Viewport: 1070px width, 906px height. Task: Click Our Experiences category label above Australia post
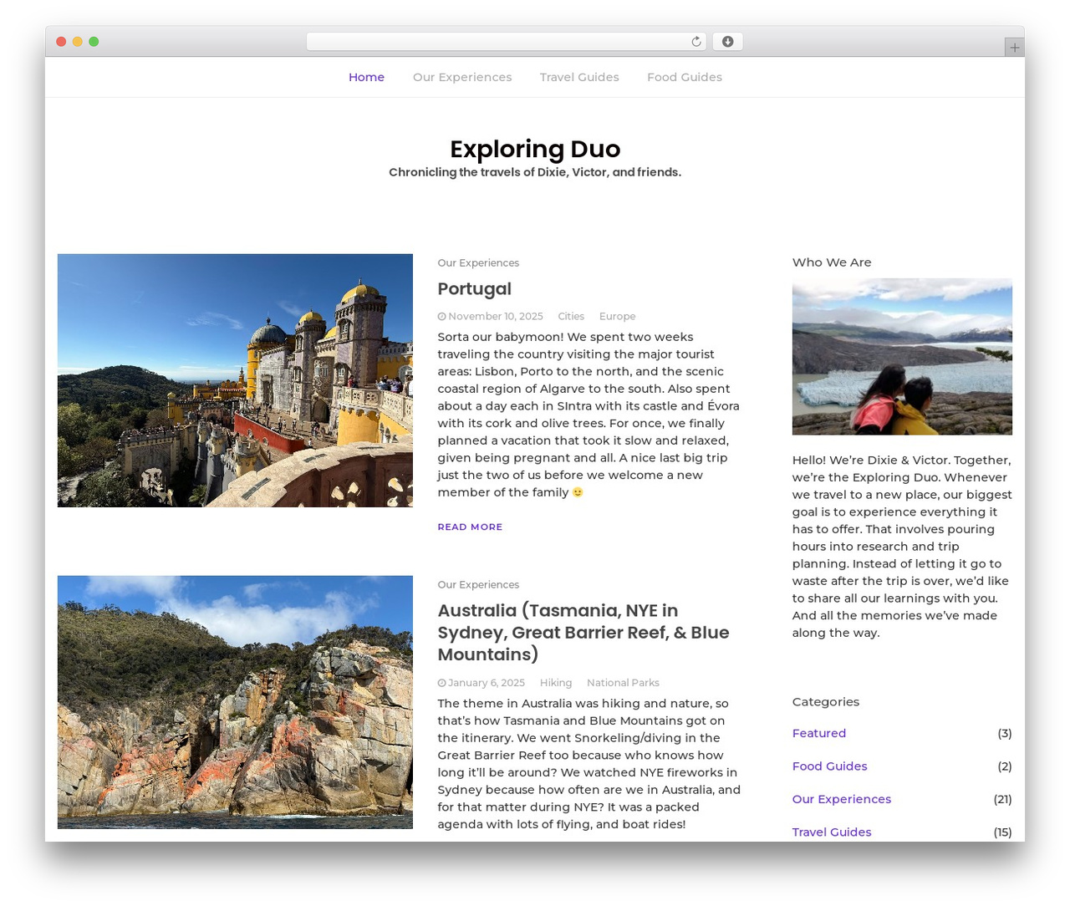pyautogui.click(x=478, y=584)
